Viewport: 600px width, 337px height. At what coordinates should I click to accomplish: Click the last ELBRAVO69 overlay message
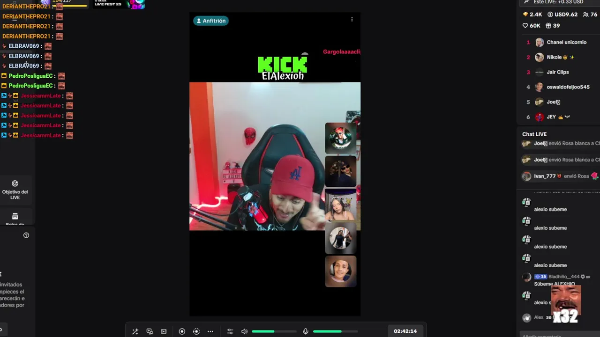[27, 66]
